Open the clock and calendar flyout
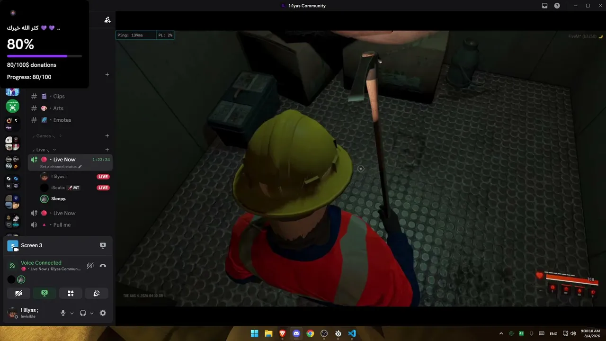The width and height of the screenshot is (606, 341). [x=590, y=333]
